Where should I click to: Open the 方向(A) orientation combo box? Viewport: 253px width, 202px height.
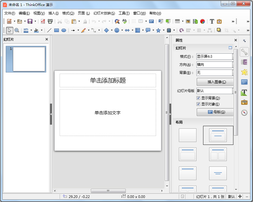[x=215, y=65]
